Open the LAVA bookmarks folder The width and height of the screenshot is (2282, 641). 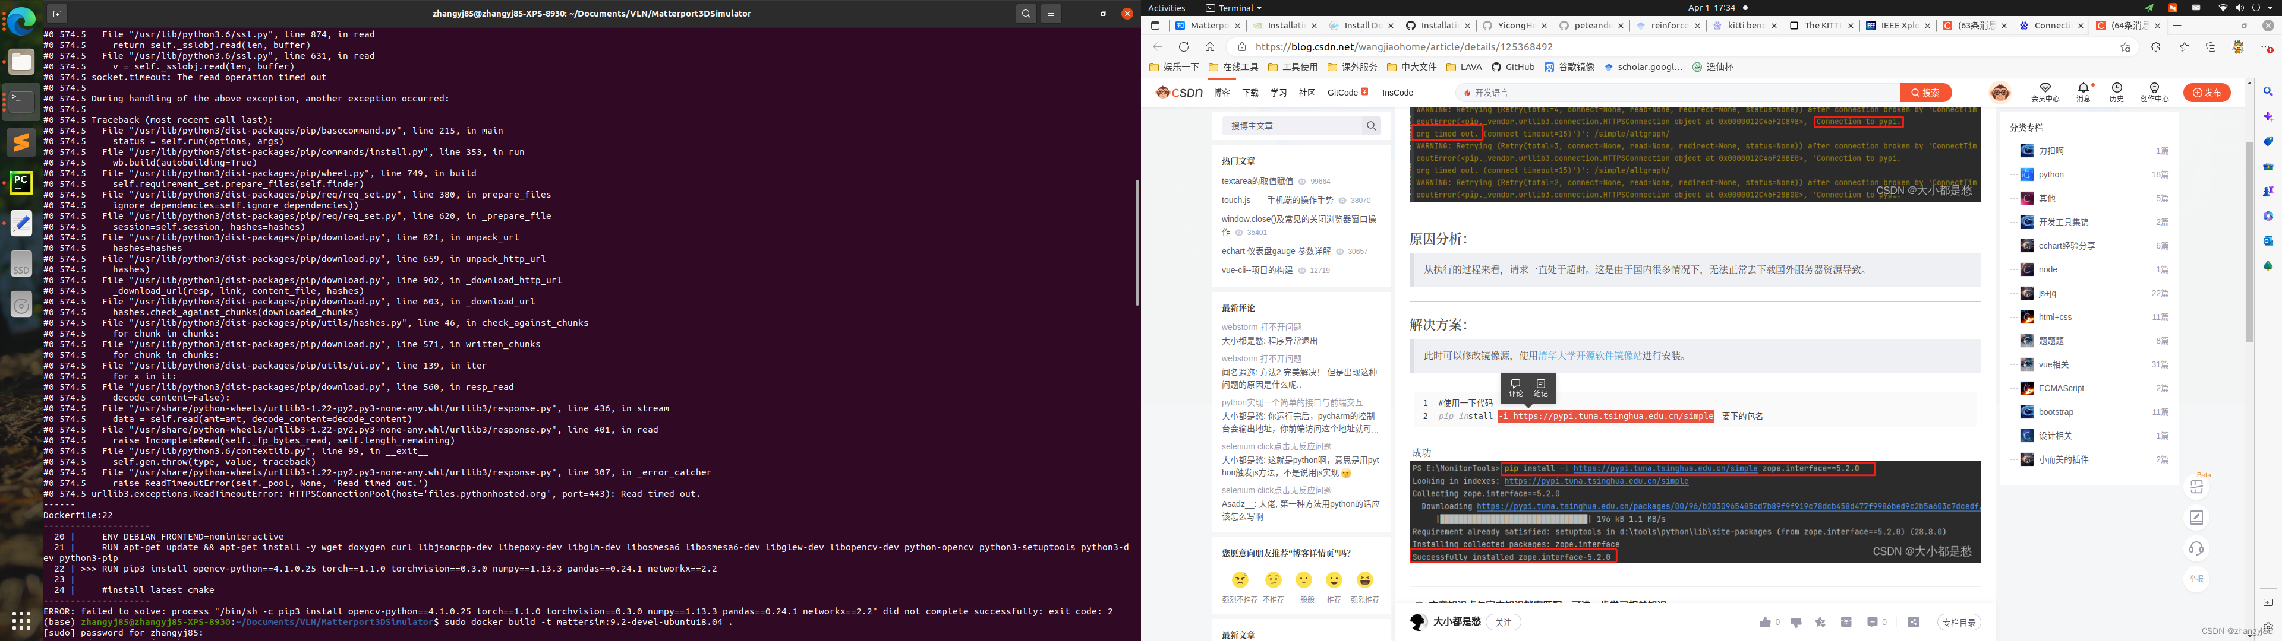point(1464,67)
